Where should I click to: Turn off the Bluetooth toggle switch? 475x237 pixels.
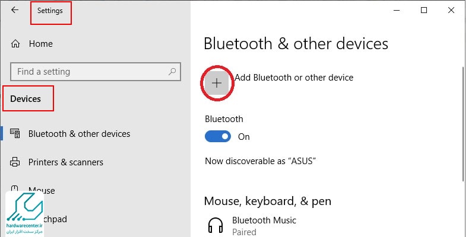(217, 137)
